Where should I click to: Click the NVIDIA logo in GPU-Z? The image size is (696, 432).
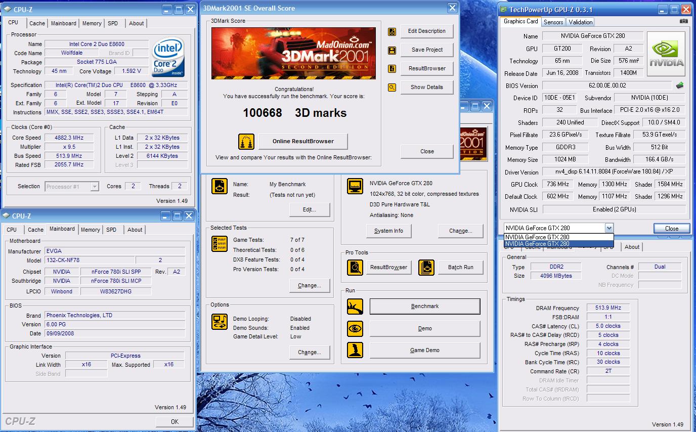tap(667, 54)
